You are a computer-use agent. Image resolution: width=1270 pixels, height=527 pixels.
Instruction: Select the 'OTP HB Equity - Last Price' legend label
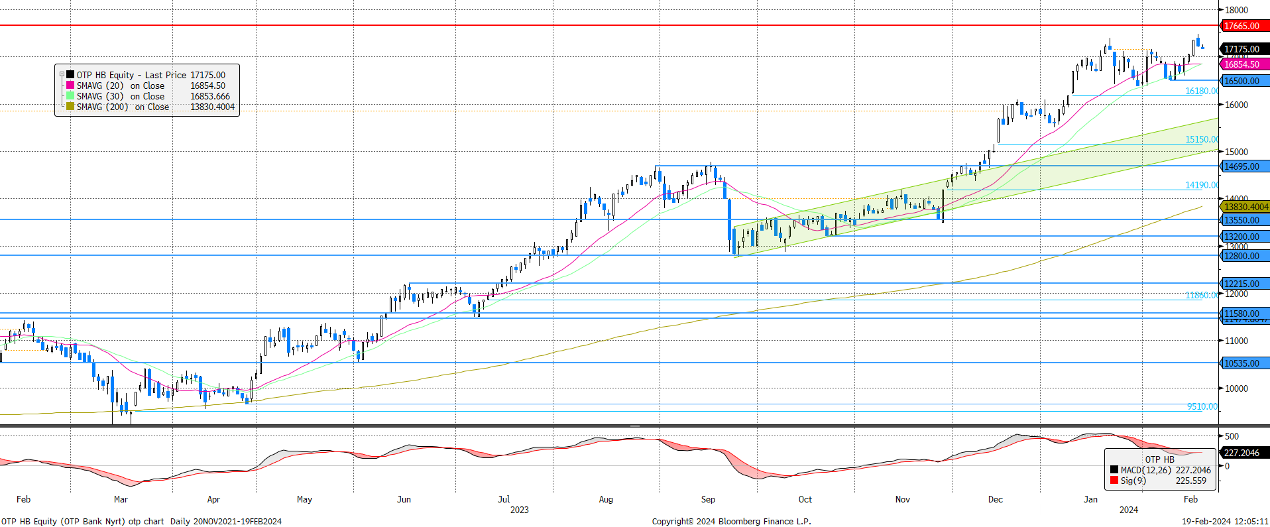(x=131, y=75)
